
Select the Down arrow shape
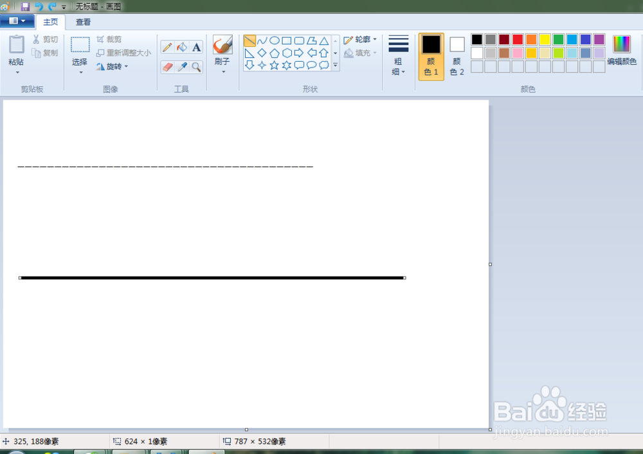click(249, 65)
